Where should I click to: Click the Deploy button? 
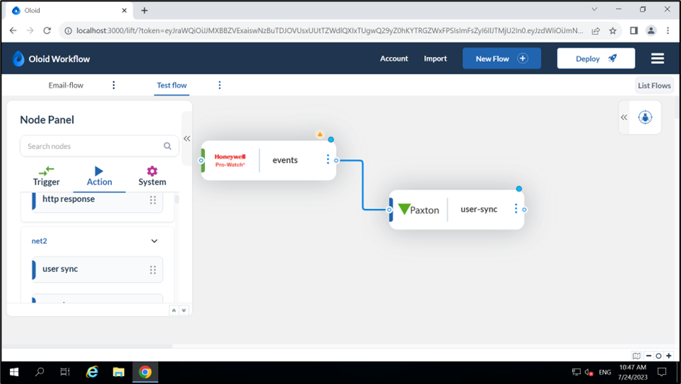(x=596, y=58)
